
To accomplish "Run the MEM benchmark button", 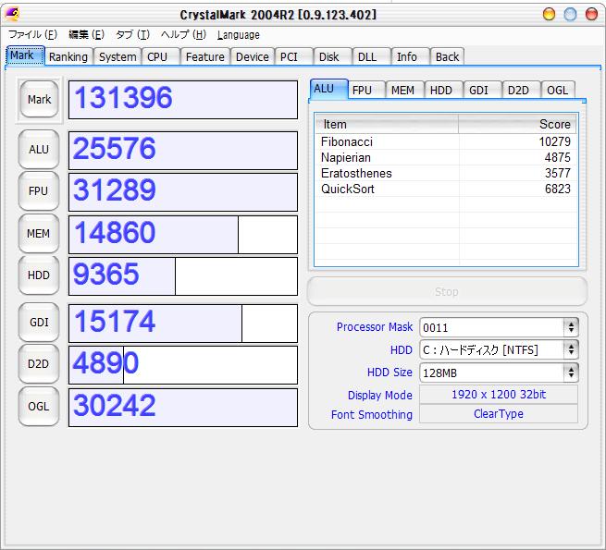I will pyautogui.click(x=39, y=234).
